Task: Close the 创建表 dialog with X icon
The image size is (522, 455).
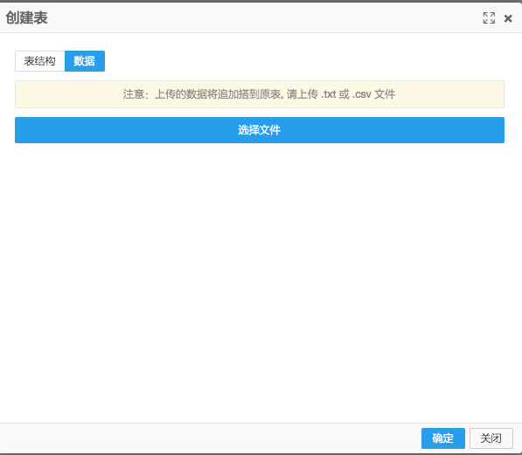Action: pos(508,18)
